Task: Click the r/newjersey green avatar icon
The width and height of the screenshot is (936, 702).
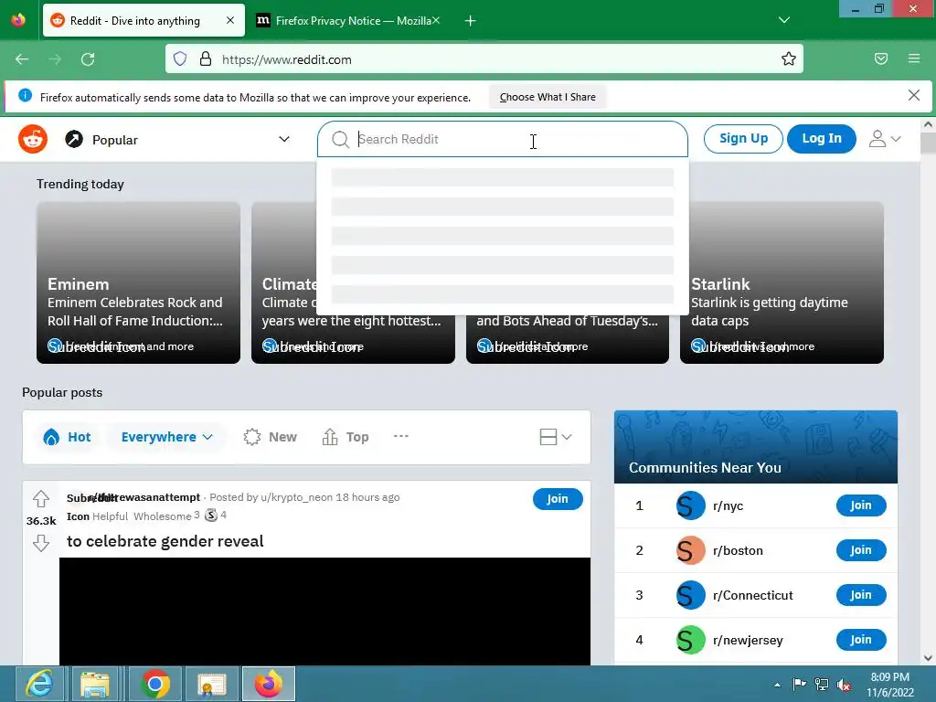Action: click(691, 640)
